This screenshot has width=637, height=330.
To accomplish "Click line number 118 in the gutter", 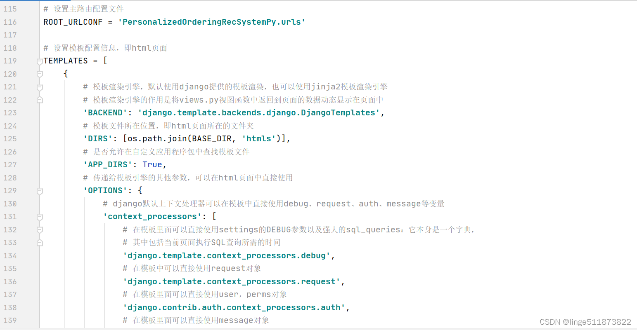I will click(x=10, y=48).
